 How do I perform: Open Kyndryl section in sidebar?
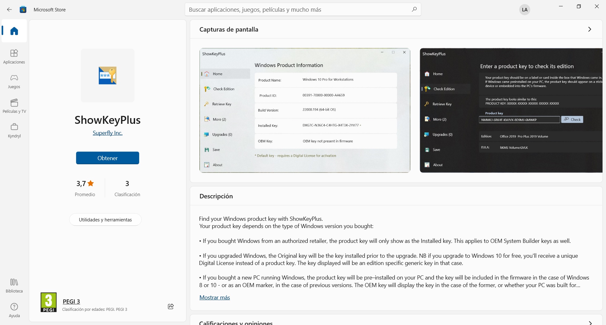pyautogui.click(x=14, y=131)
